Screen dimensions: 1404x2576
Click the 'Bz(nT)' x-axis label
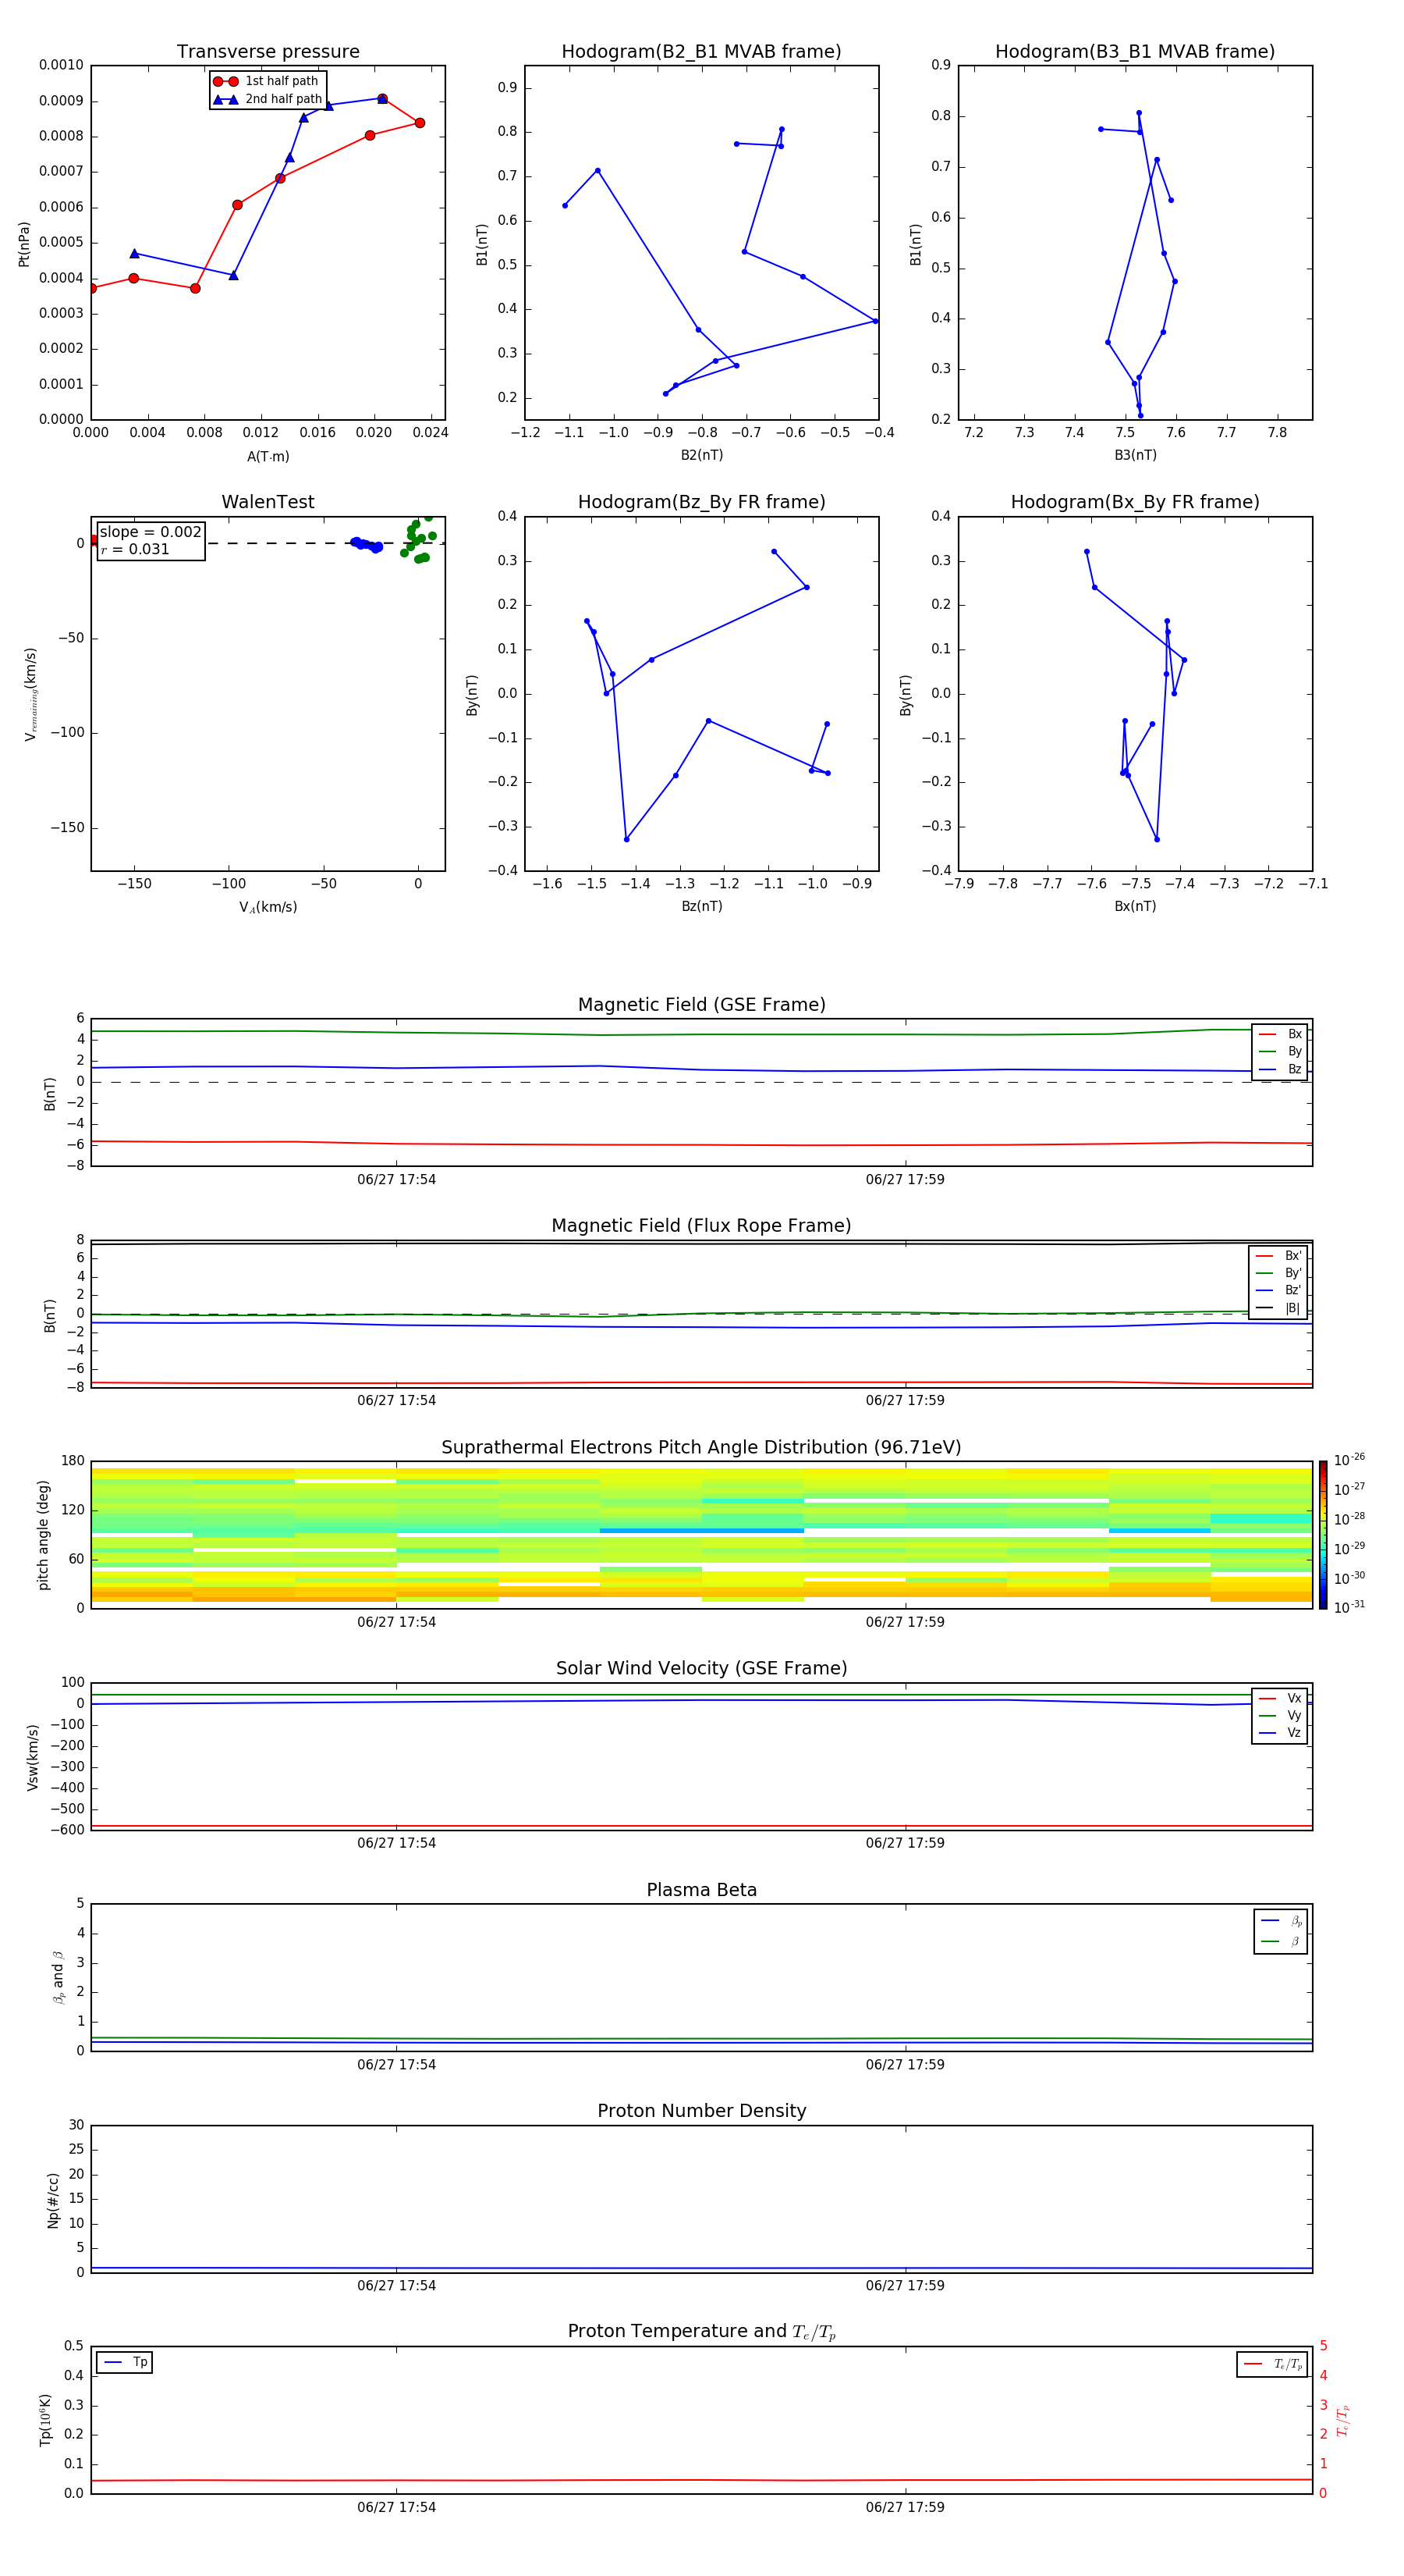click(x=701, y=906)
